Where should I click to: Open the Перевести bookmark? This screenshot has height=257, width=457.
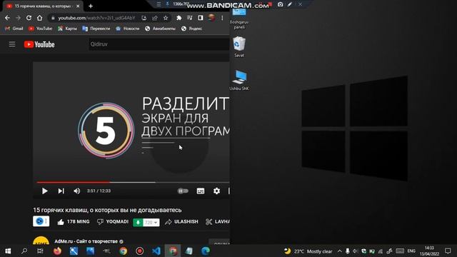pos(96,29)
